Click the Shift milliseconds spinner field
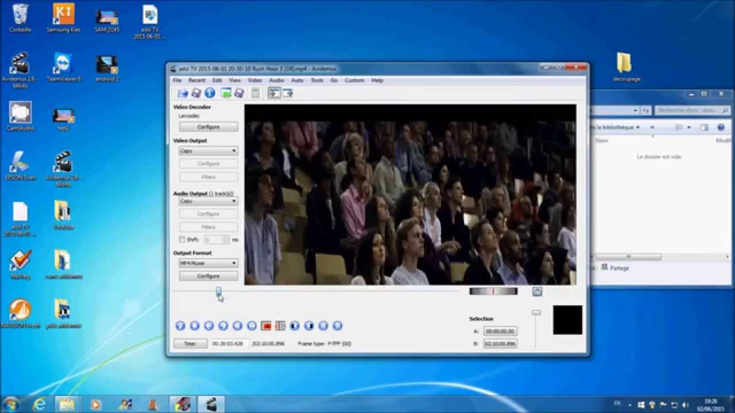This screenshot has height=413, width=735. (216, 240)
